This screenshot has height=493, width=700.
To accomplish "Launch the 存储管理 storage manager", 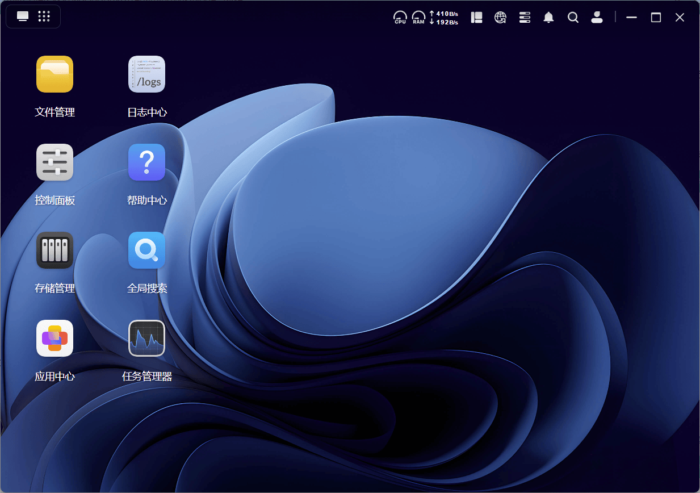I will pos(55,250).
